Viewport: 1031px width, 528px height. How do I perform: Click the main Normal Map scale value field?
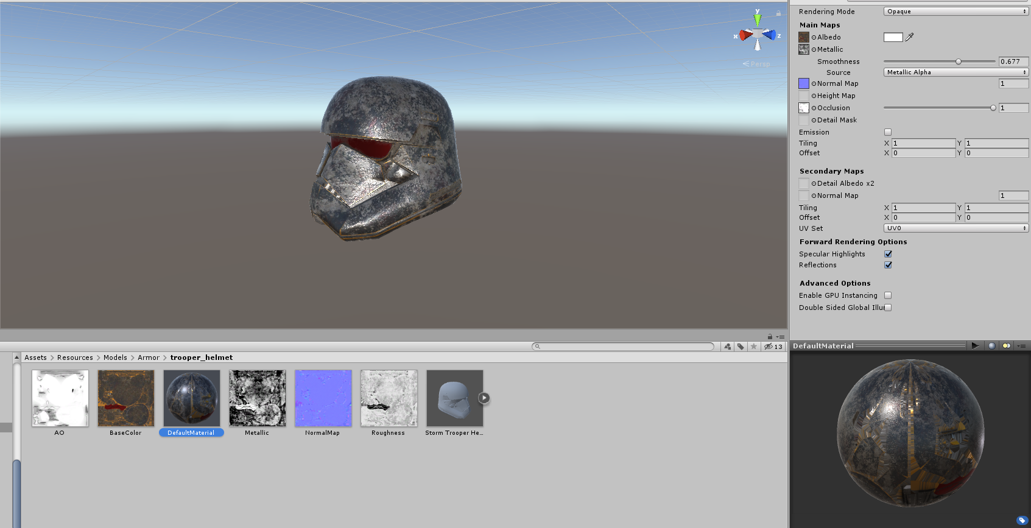(x=1013, y=83)
